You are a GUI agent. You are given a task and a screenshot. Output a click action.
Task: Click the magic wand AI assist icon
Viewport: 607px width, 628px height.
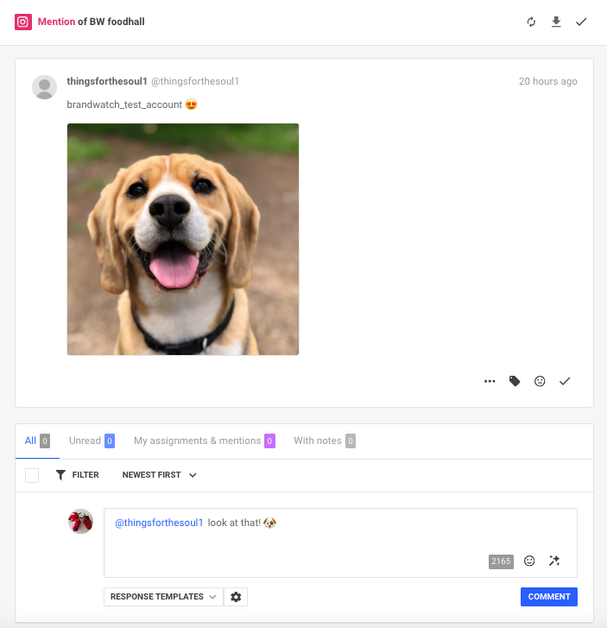(554, 561)
